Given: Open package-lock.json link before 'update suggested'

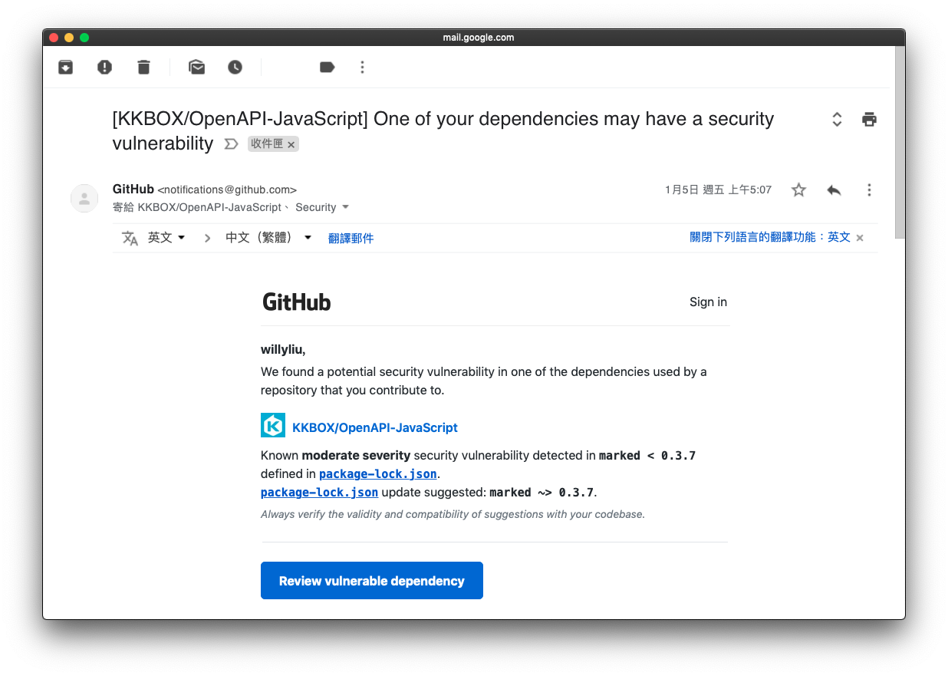Looking at the screenshot, I should (319, 492).
